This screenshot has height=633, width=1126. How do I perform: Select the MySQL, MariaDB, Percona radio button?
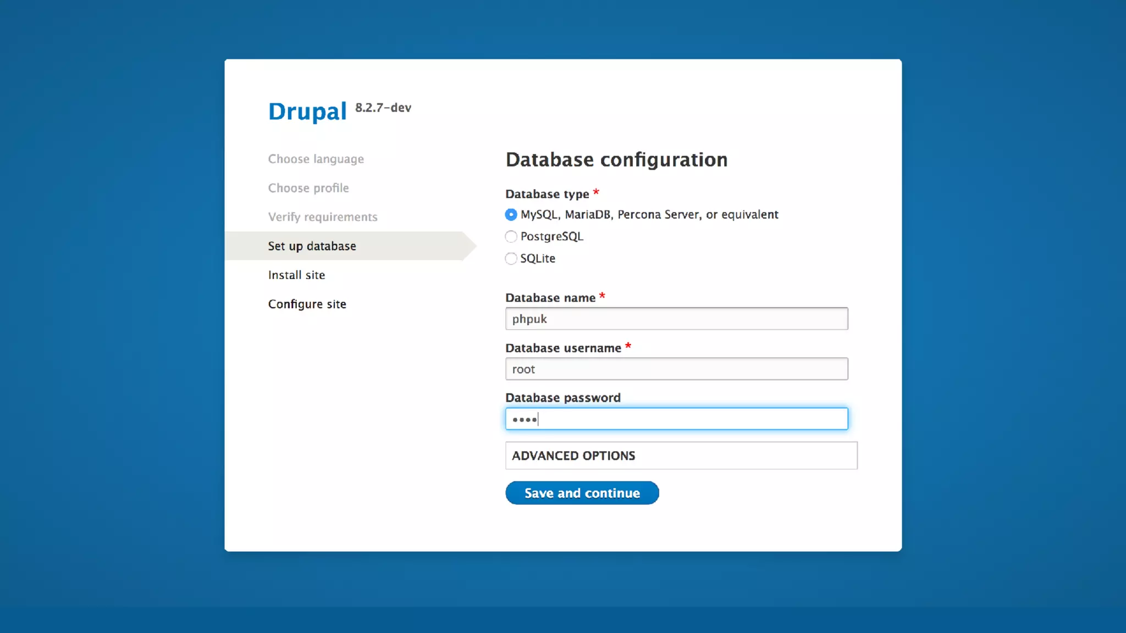click(x=511, y=214)
